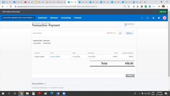The height and width of the screenshot is (96, 170).
Task: Open the user profile avatar in Xero header
Action: tap(164, 18)
